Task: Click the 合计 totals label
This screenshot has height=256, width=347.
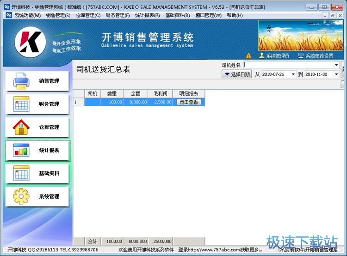Action: 93,241
